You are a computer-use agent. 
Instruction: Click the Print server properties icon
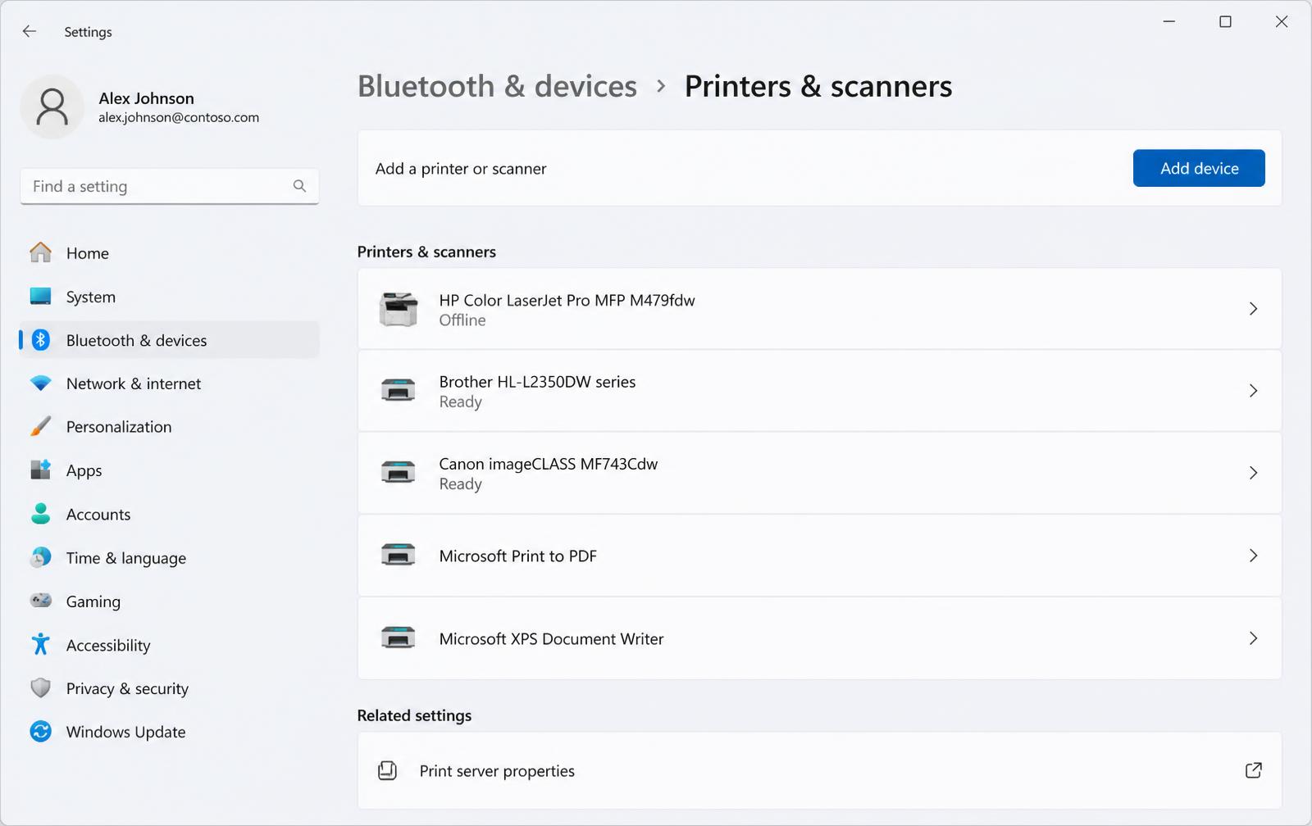(387, 770)
